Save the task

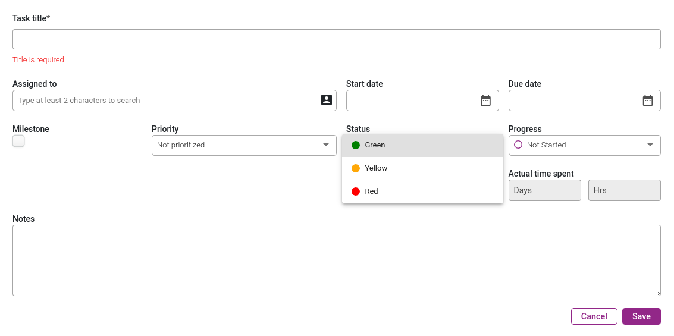click(x=641, y=316)
